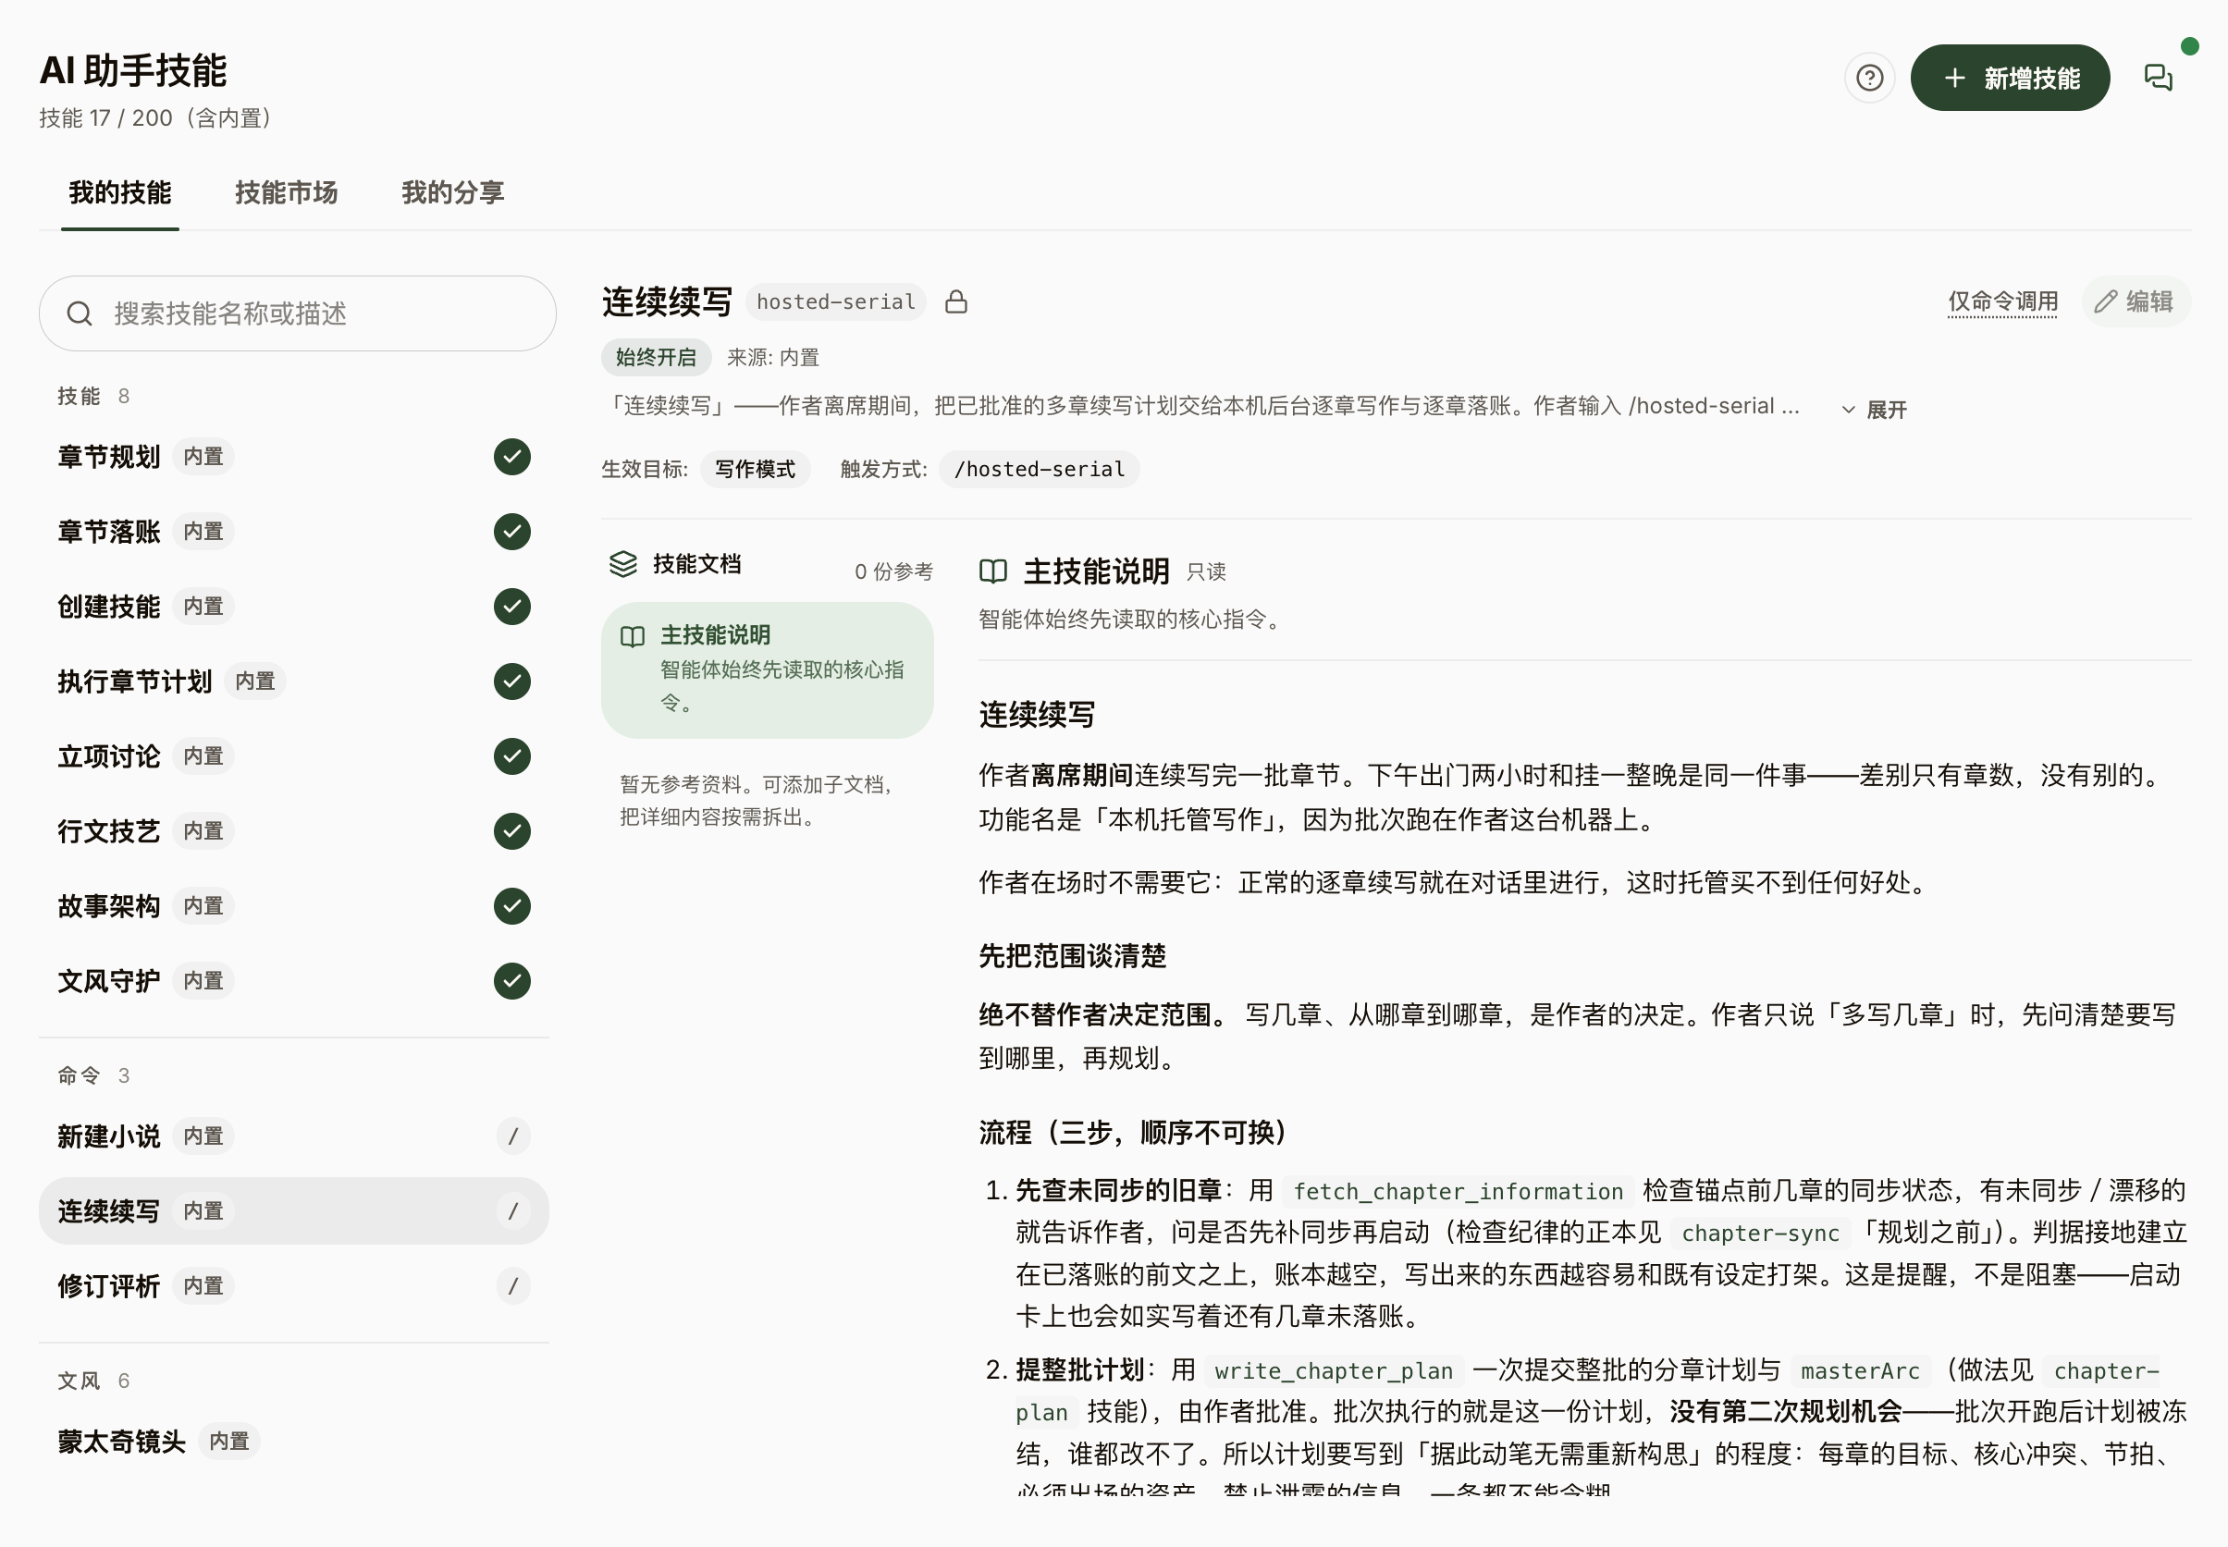Click slash command icon for 连续续写
The width and height of the screenshot is (2228, 1547).
513,1210
